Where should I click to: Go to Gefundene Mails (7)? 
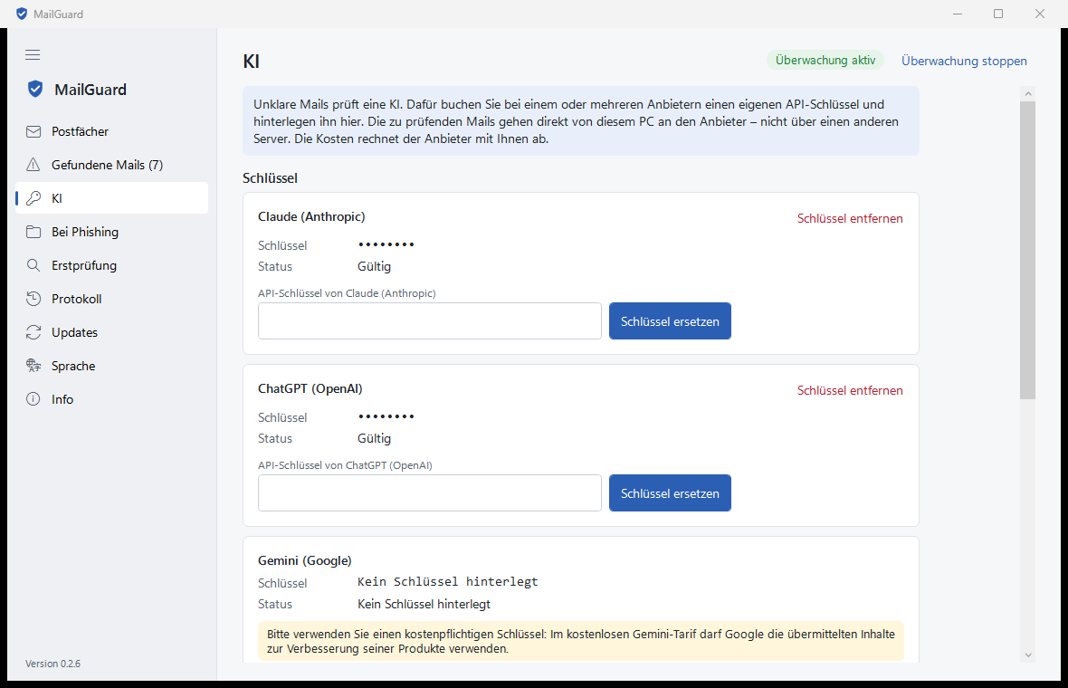click(x=111, y=165)
